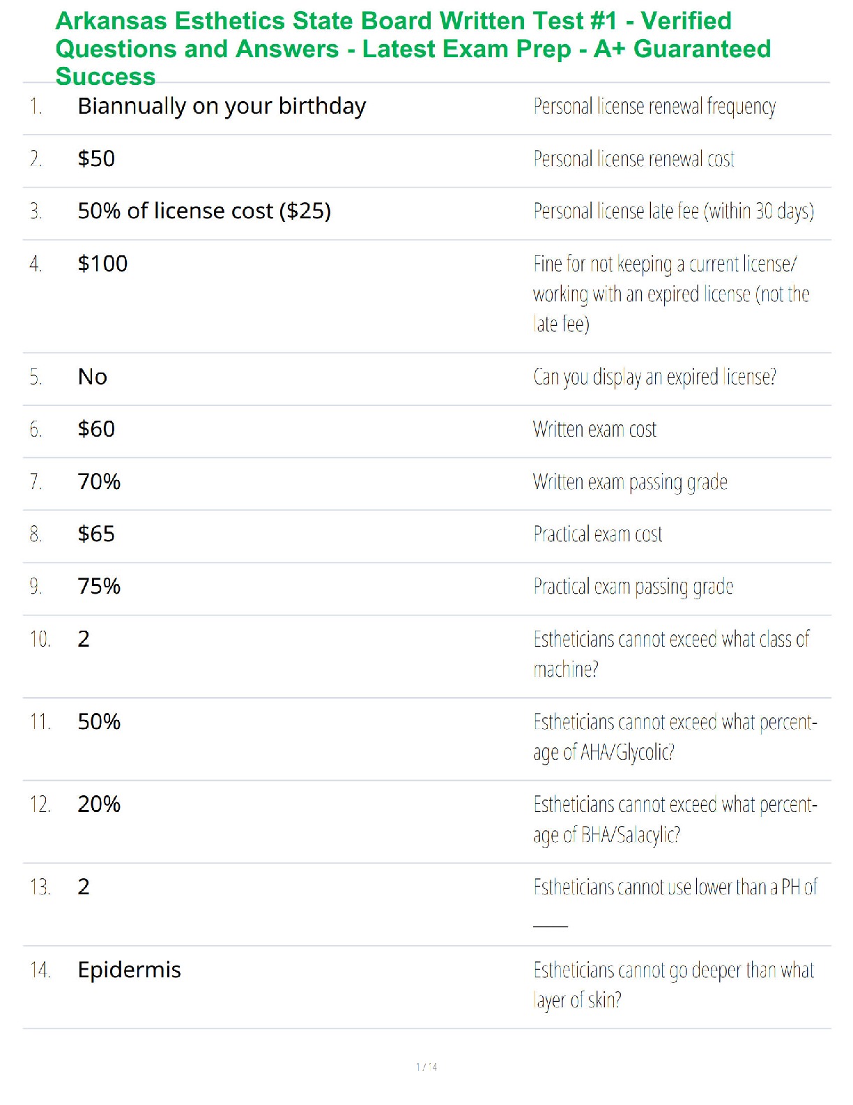This screenshot has height=1105, width=853.
Task: Click the 'Practical exam cost' label
Action: click(597, 534)
